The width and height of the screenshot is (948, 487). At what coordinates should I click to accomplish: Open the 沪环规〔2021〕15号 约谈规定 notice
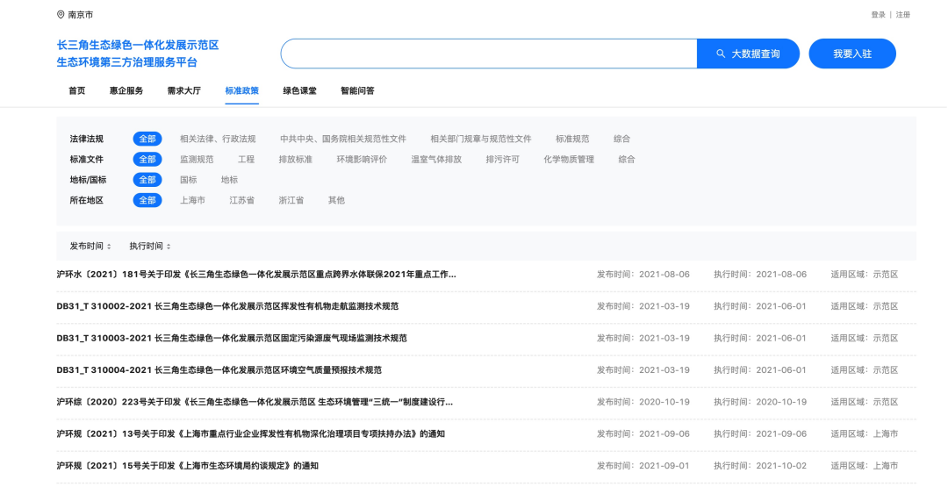coord(188,466)
